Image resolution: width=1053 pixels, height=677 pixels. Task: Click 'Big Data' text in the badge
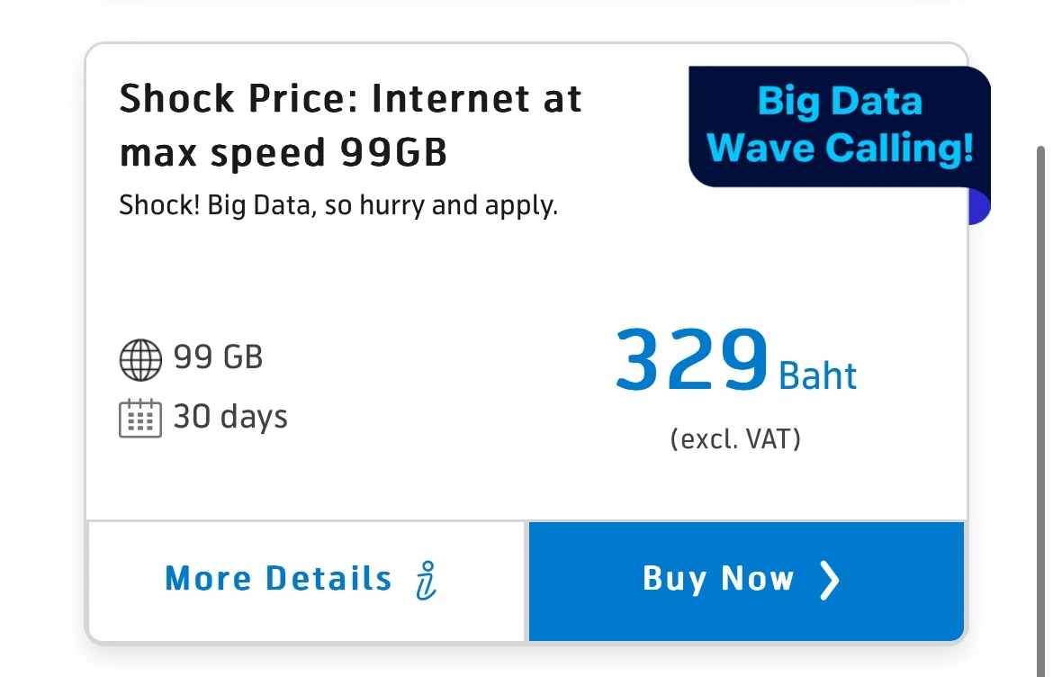[841, 101]
